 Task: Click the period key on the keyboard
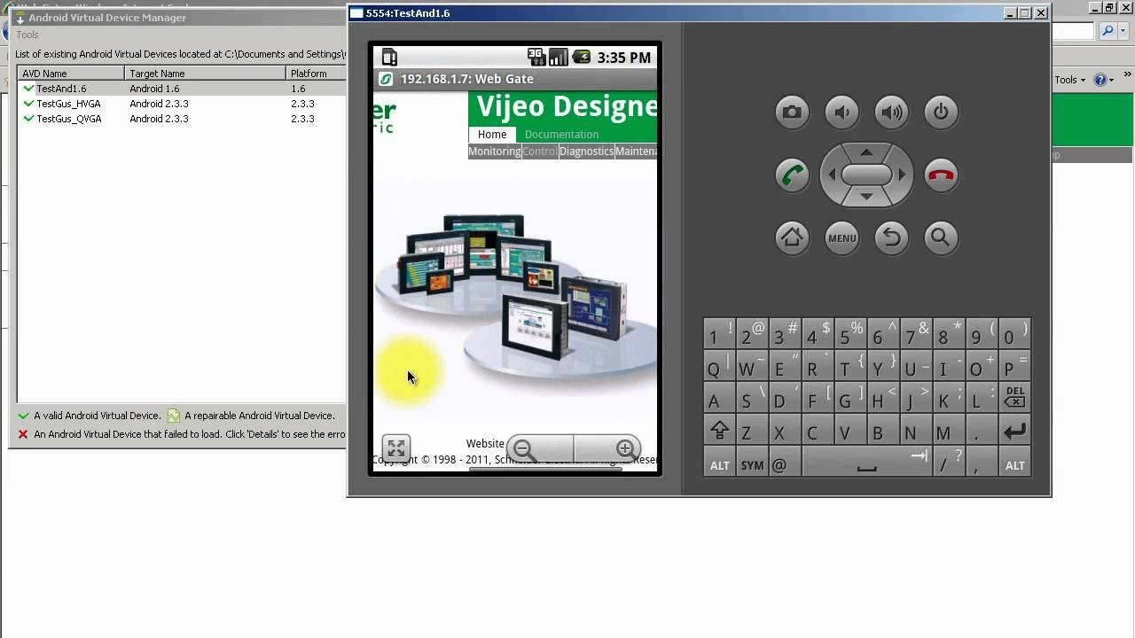point(982,431)
